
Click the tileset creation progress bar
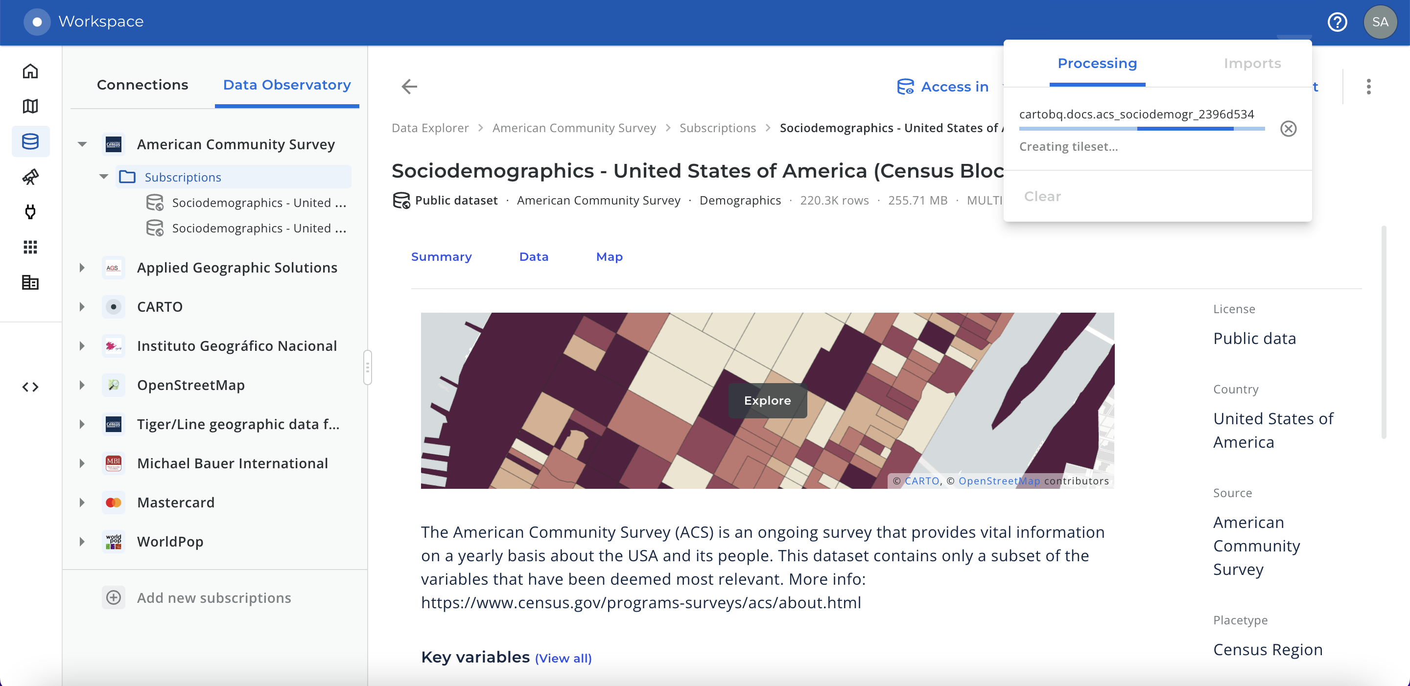1142,129
